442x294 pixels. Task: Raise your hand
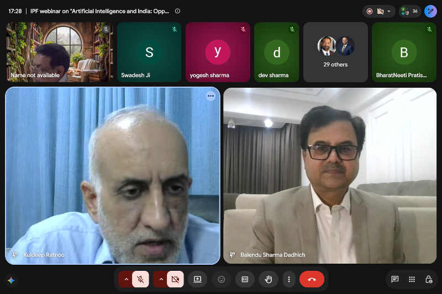(269, 279)
